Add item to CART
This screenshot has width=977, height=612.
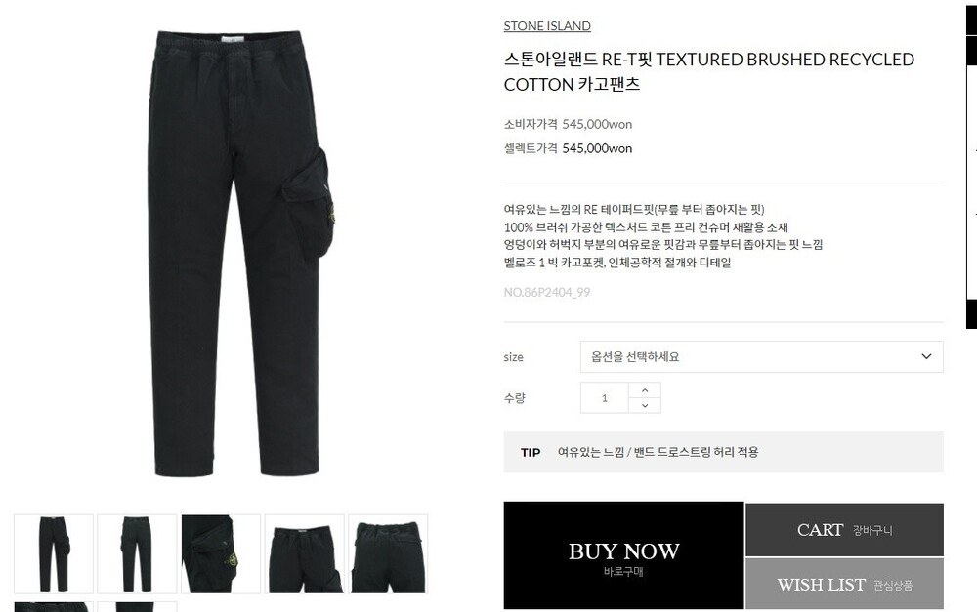[x=844, y=530]
